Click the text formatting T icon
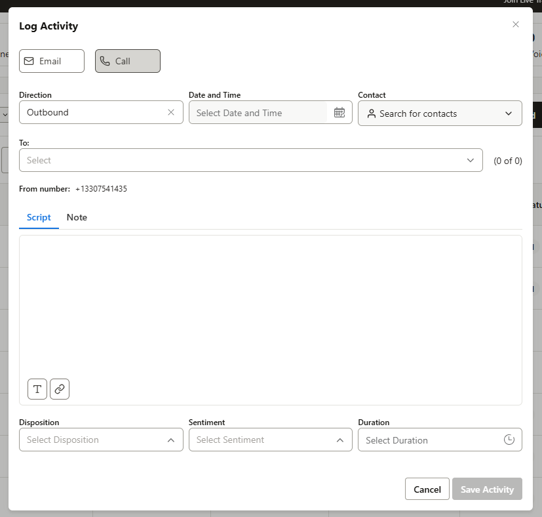The width and height of the screenshot is (542, 517). [x=37, y=389]
